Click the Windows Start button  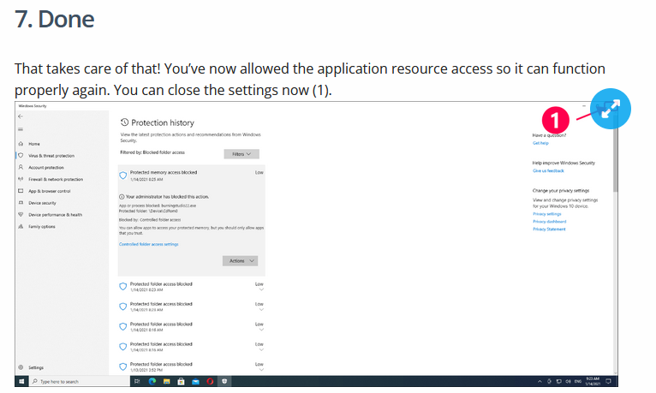click(21, 381)
